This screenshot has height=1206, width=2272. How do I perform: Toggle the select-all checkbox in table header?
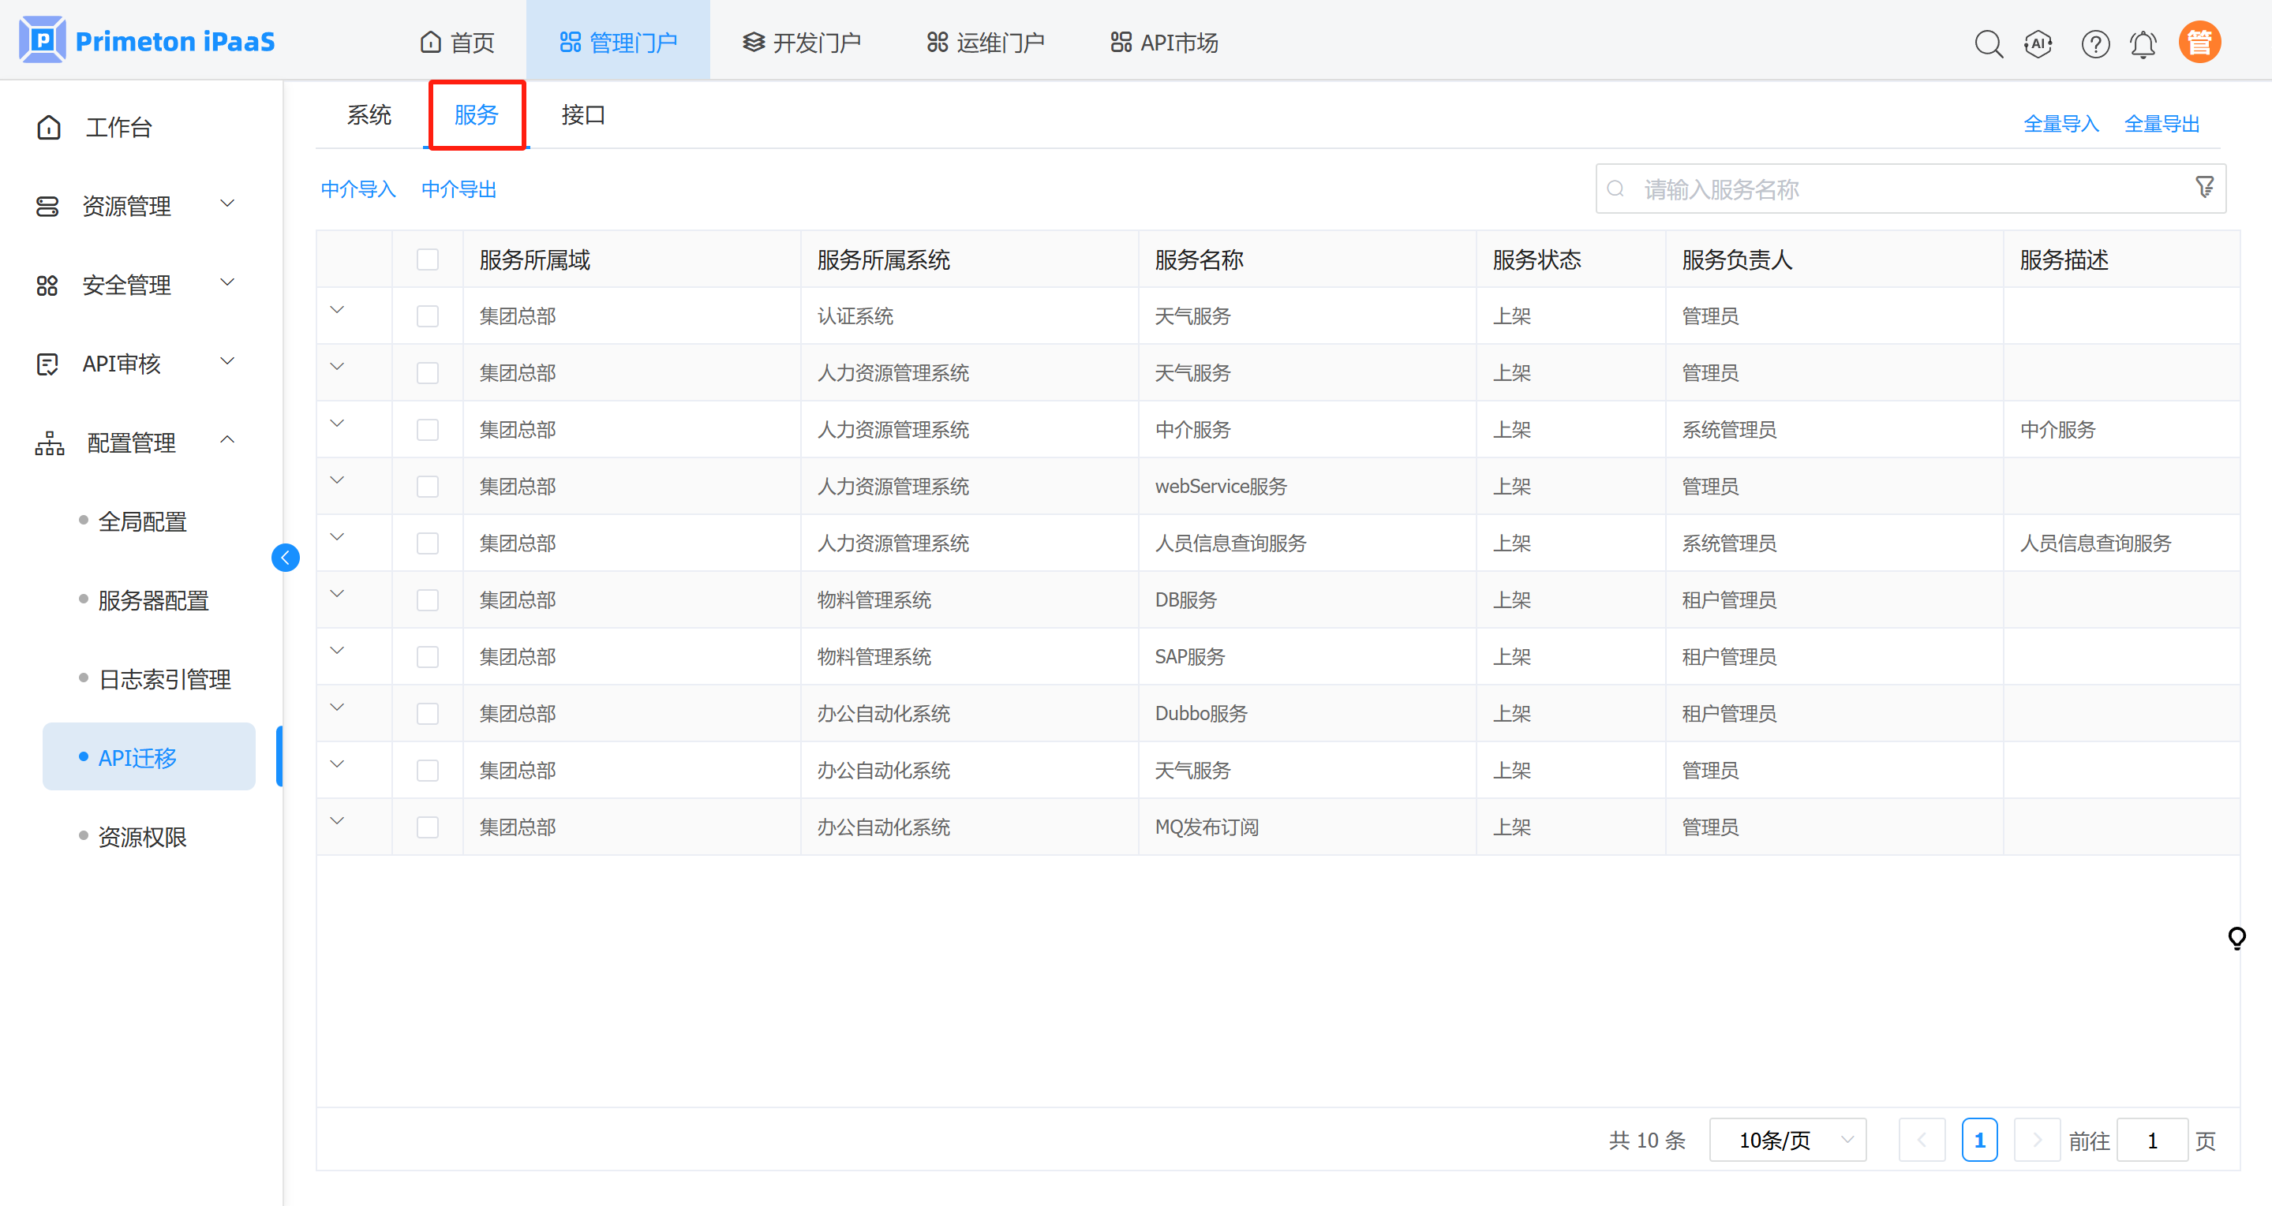tap(428, 259)
